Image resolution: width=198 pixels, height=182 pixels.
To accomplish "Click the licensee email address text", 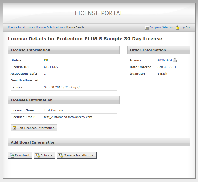I will (68, 117).
